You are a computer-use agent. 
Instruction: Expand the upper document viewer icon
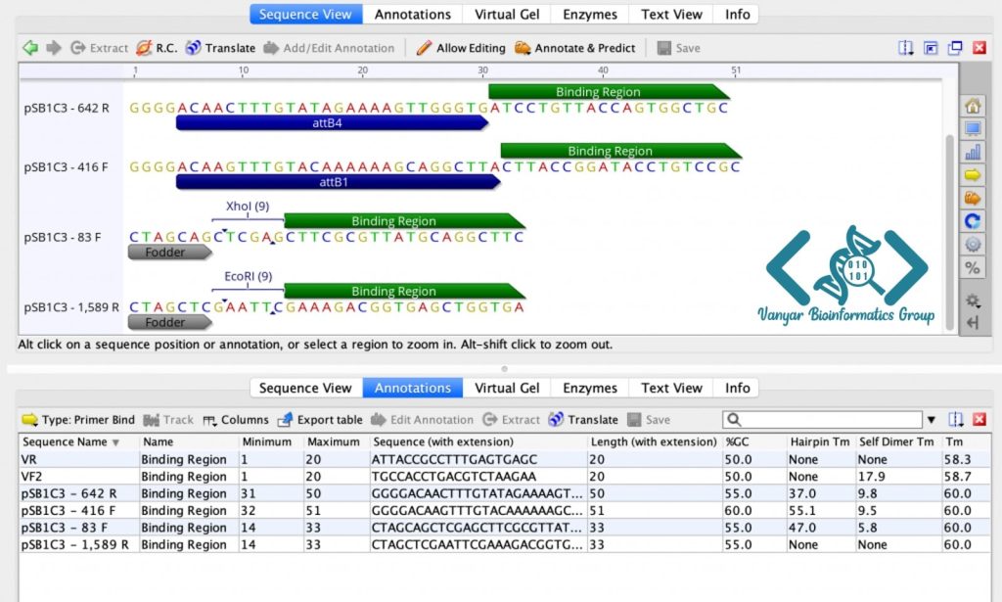tap(931, 48)
